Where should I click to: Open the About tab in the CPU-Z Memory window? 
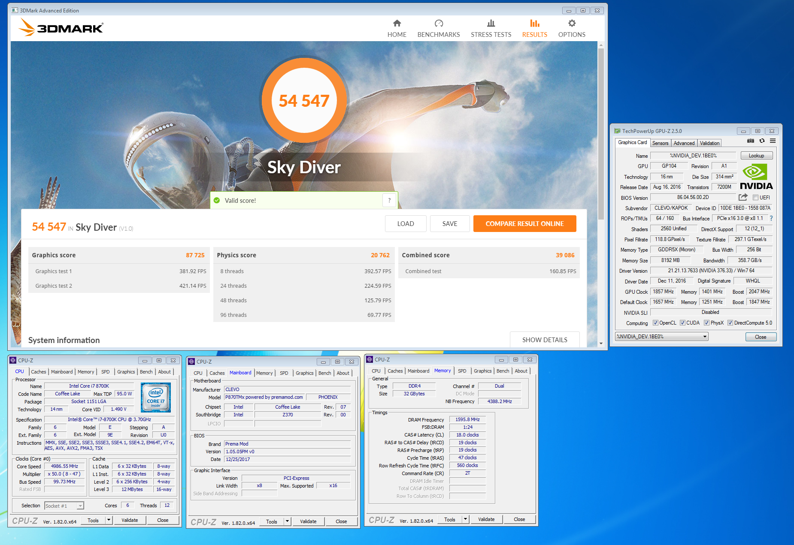(521, 371)
